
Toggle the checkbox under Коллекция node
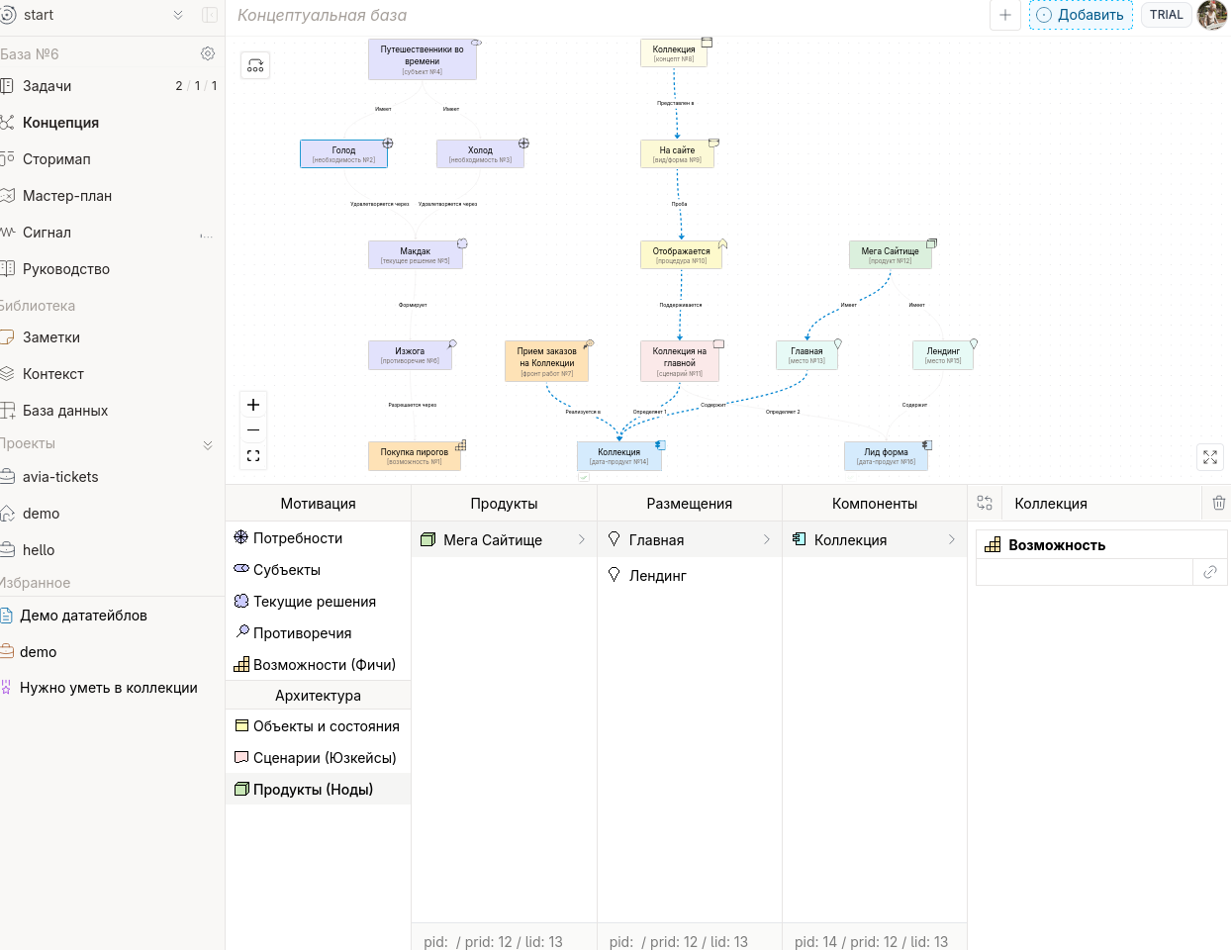(x=584, y=477)
